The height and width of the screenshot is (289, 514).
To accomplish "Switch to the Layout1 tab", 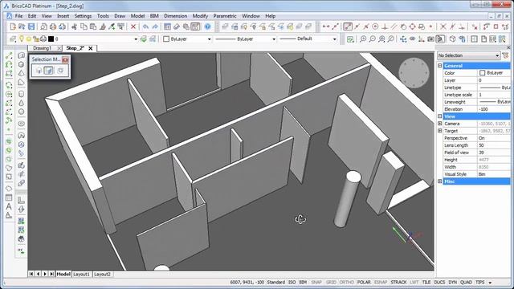I will (81, 274).
